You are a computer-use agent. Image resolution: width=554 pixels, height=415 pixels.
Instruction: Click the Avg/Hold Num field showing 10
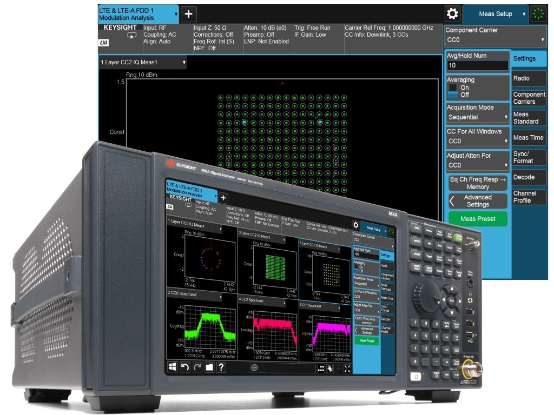[477, 65]
